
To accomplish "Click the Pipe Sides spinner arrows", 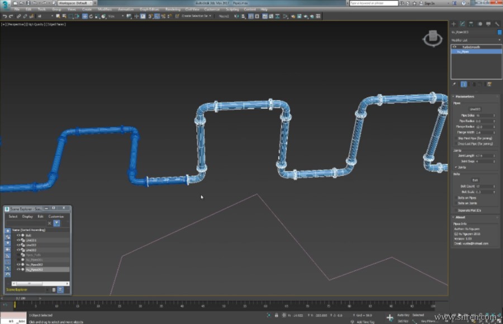I will tap(494, 116).
